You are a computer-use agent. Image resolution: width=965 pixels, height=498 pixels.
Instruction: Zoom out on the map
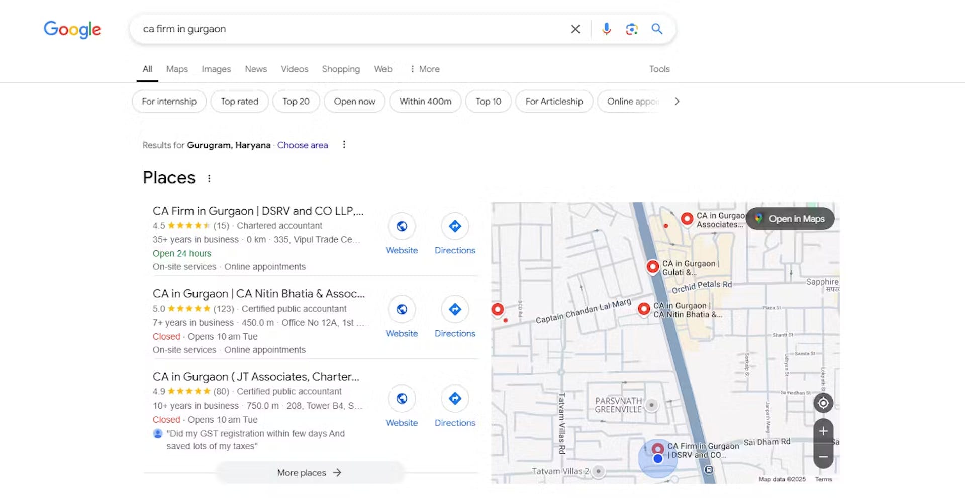click(x=823, y=457)
